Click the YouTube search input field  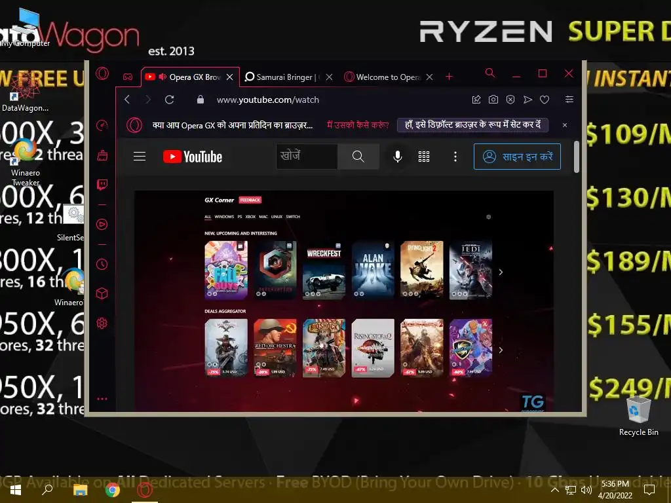pyautogui.click(x=307, y=157)
